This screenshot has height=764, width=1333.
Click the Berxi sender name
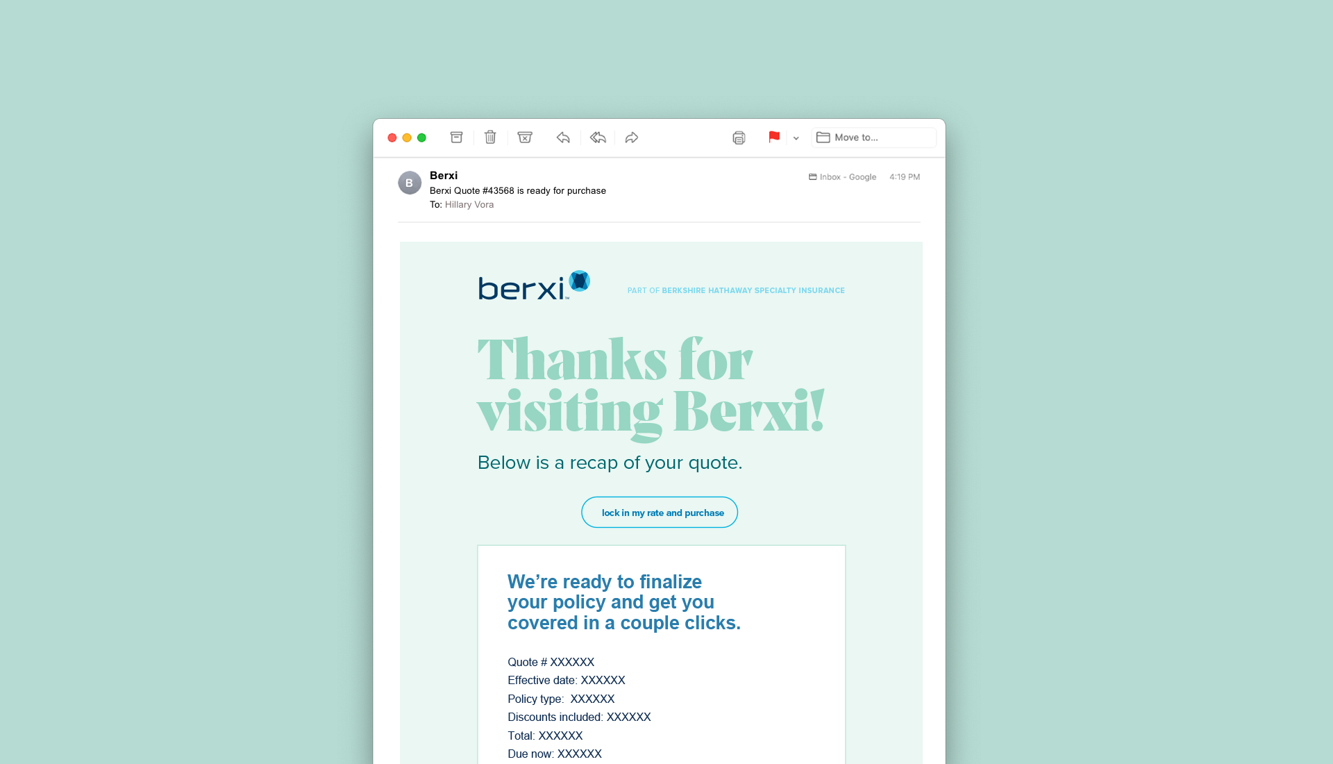point(444,175)
